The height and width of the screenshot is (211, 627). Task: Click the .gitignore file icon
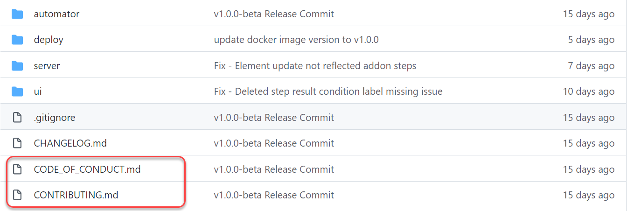click(x=17, y=118)
